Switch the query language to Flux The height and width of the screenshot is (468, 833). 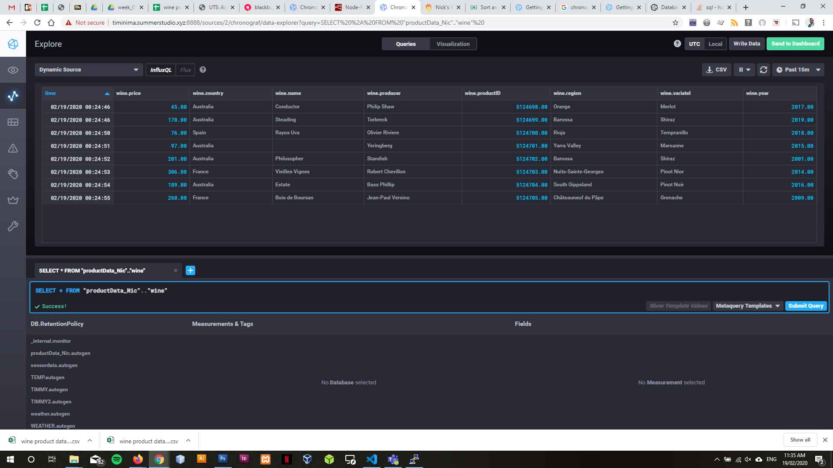(x=186, y=70)
